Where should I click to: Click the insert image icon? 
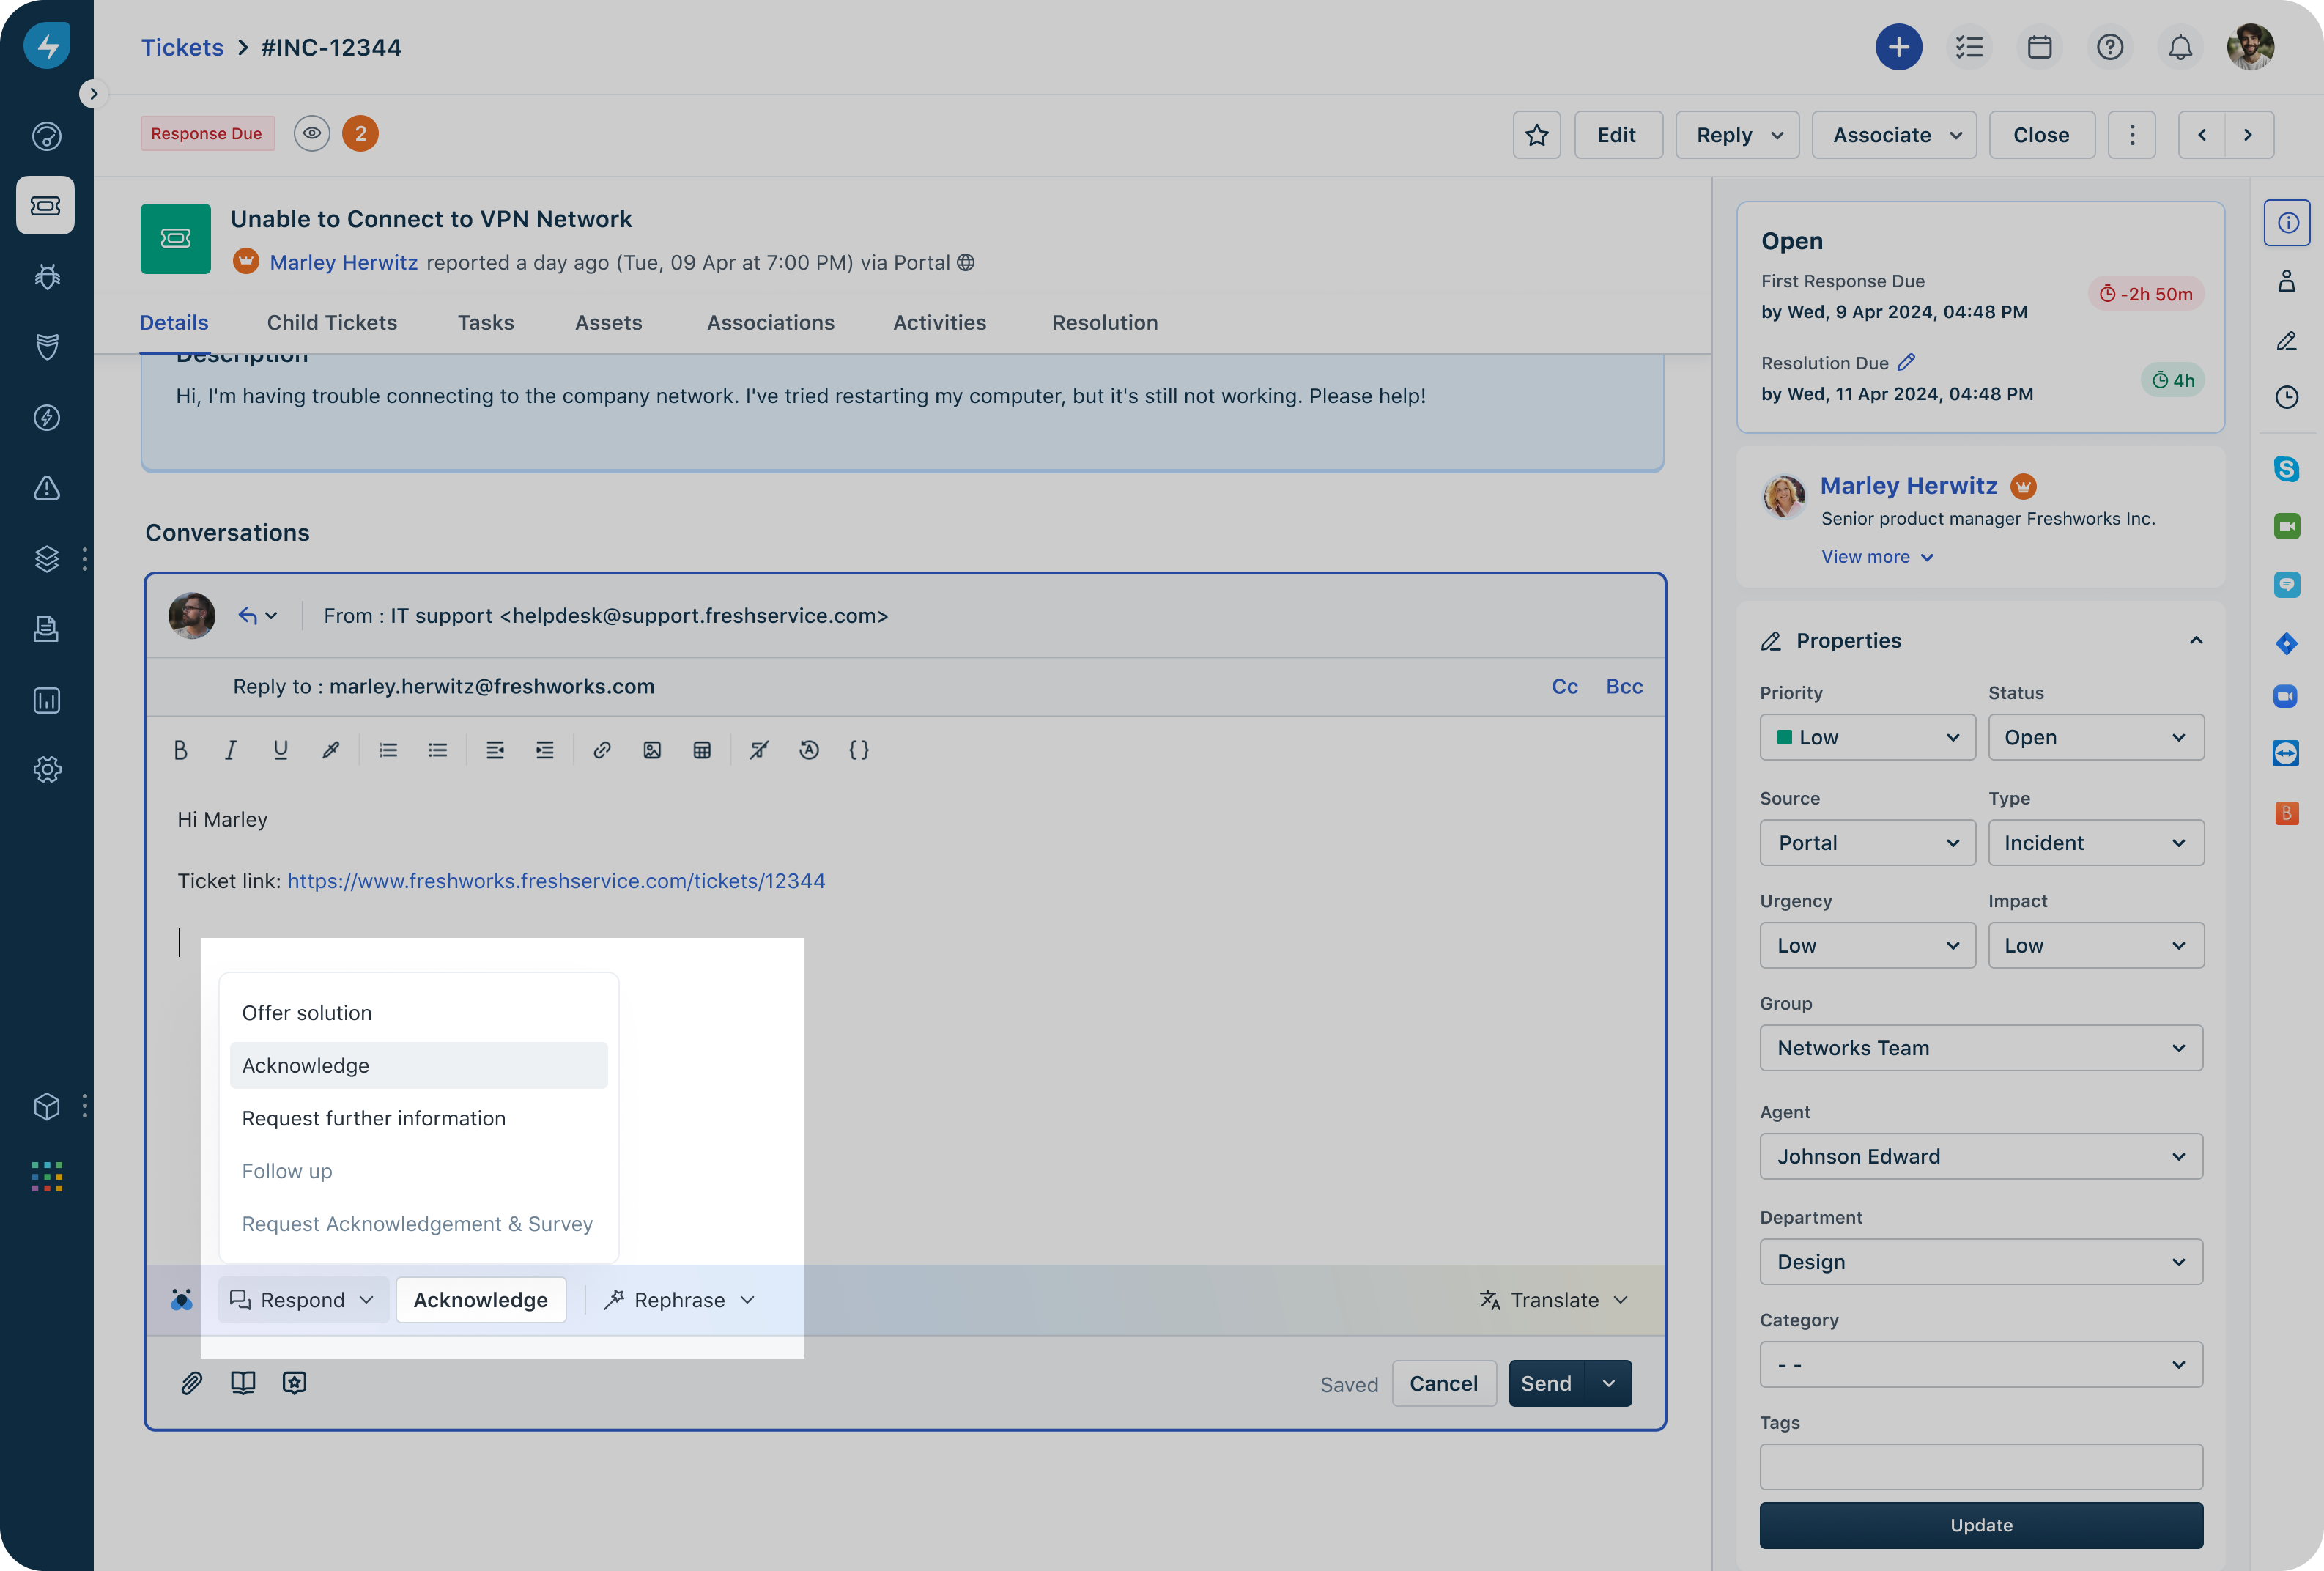click(x=652, y=750)
